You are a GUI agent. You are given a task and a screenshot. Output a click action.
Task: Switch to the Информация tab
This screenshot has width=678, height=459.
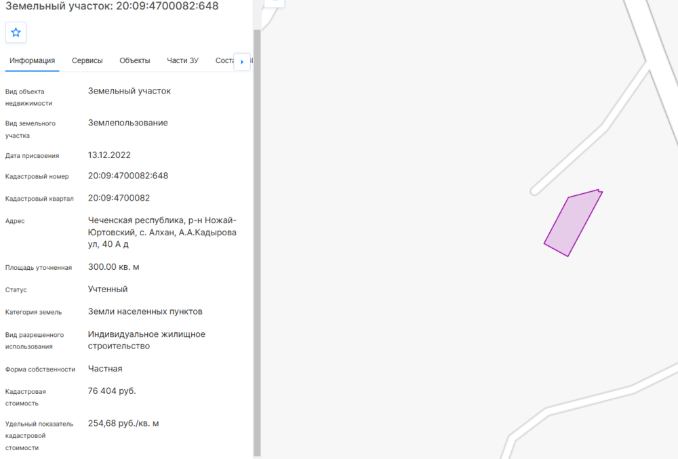32,60
